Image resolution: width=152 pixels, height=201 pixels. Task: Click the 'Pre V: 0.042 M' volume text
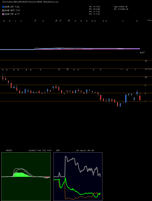(121, 9)
